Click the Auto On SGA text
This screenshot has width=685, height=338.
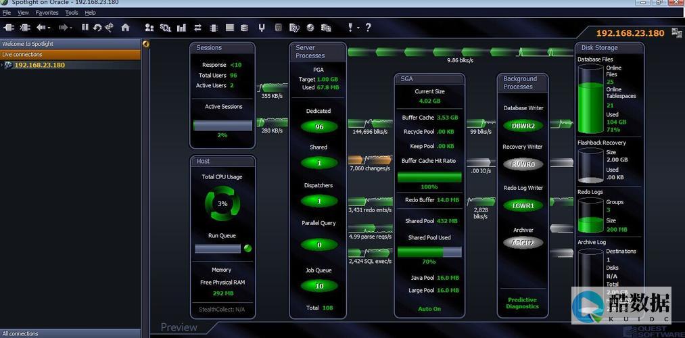429,309
